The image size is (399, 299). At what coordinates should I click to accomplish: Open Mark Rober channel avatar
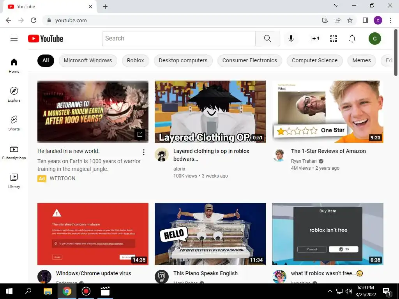(x=162, y=277)
